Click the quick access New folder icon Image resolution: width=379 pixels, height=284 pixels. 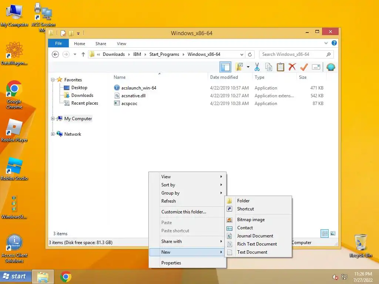pos(71,33)
